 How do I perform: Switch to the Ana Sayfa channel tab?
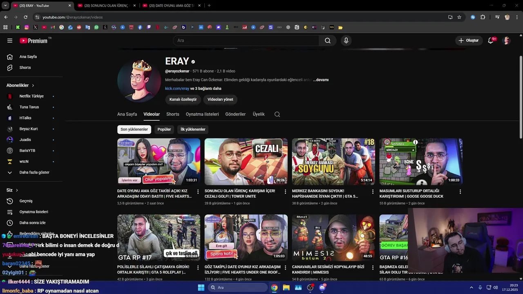[127, 114]
